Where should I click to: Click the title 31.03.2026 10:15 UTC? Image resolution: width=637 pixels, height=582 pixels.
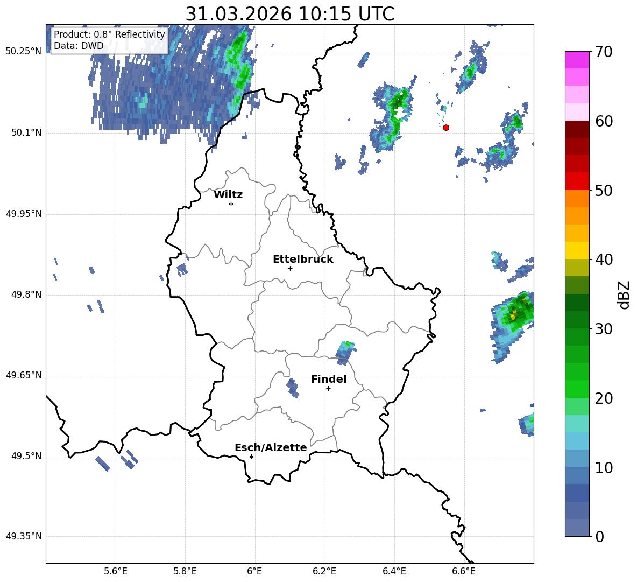click(290, 14)
